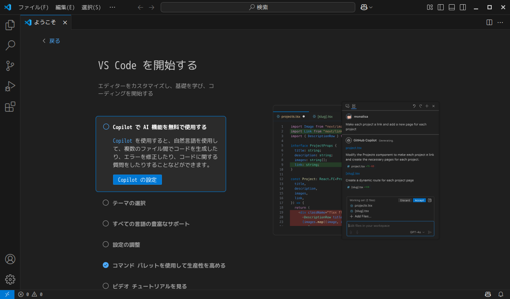Viewport: 510px width, 299px height.
Task: Select the 設定の調整 step radio
Action: coord(106,244)
